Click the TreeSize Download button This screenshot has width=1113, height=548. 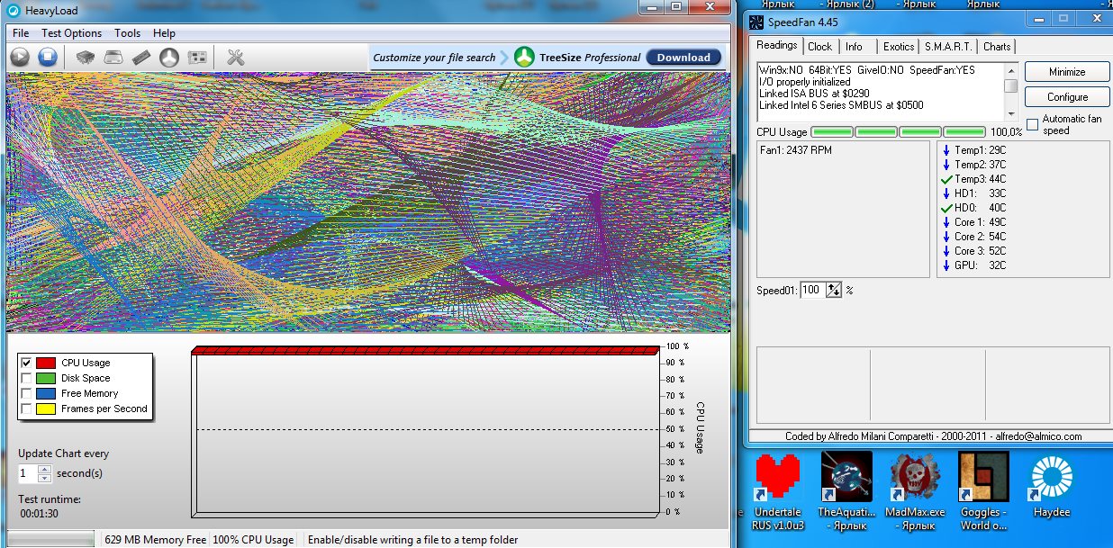(683, 58)
